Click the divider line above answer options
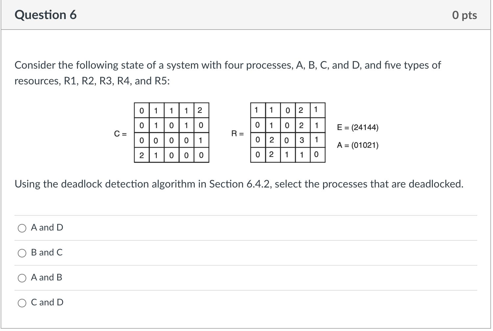The image size is (493, 331). [x=246, y=215]
